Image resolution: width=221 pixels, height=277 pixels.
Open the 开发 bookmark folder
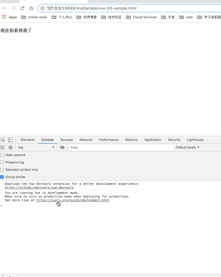(168, 17)
